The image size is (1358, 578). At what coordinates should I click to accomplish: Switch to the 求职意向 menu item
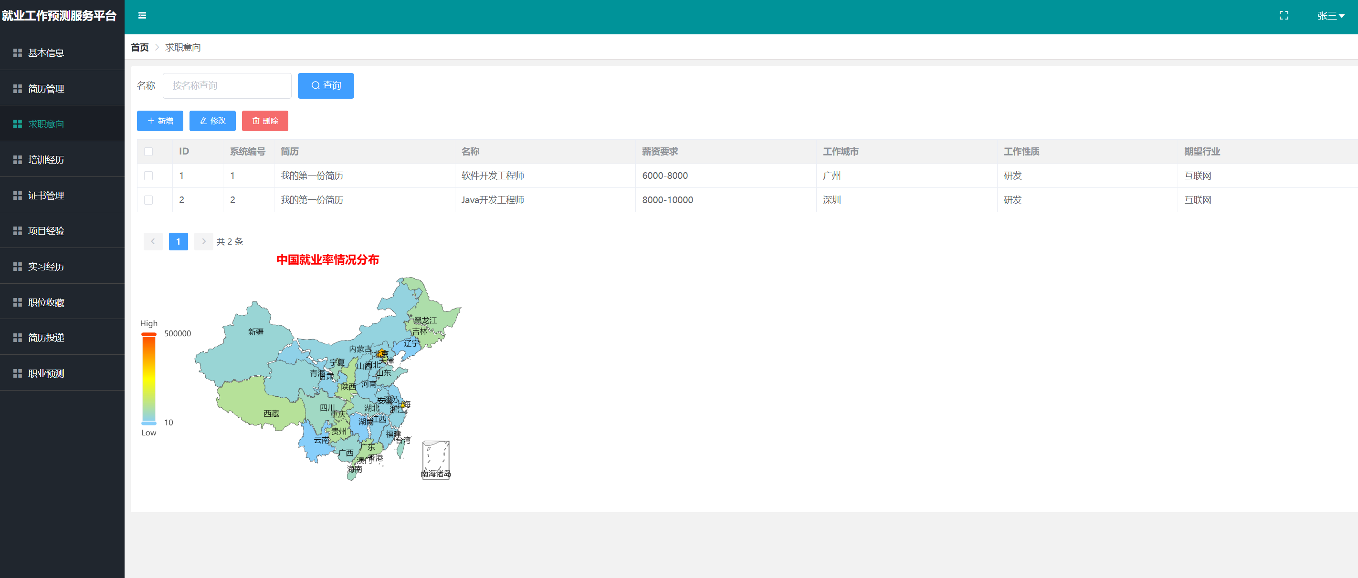(46, 124)
